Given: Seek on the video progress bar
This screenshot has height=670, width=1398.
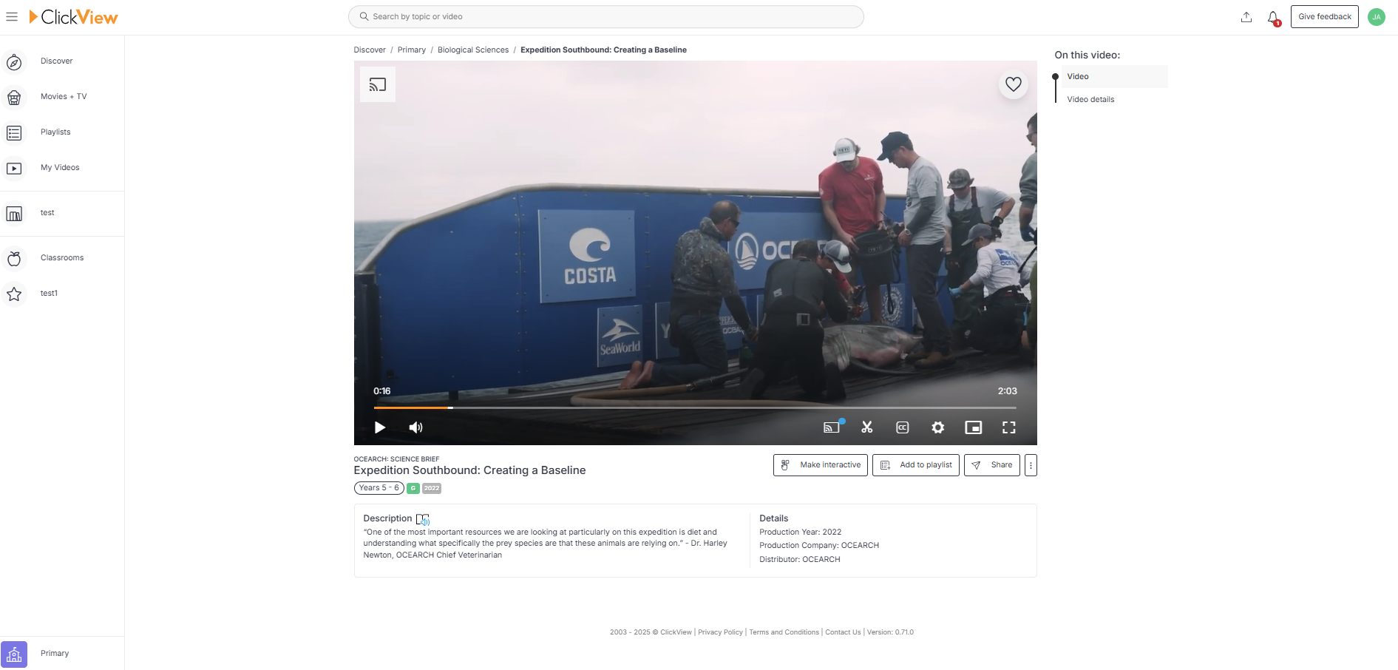Looking at the screenshot, I should pyautogui.click(x=695, y=407).
